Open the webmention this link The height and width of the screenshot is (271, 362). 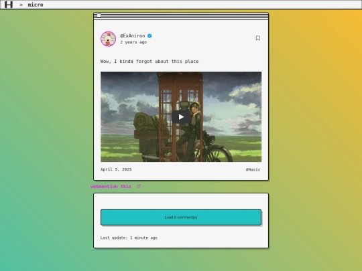[111, 187]
